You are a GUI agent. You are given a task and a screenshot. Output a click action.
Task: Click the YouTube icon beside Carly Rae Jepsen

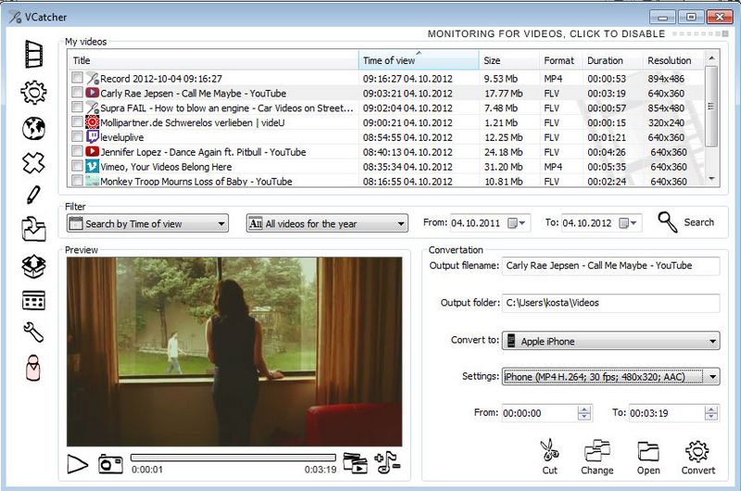(92, 93)
